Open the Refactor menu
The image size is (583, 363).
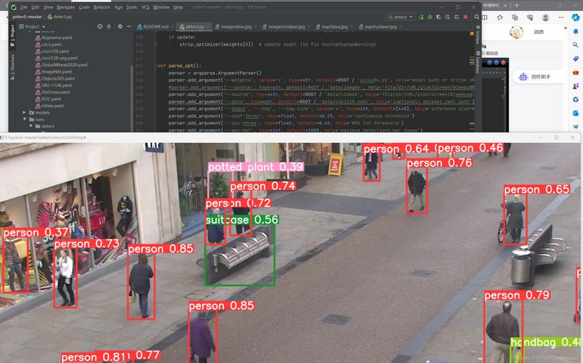pyautogui.click(x=102, y=7)
